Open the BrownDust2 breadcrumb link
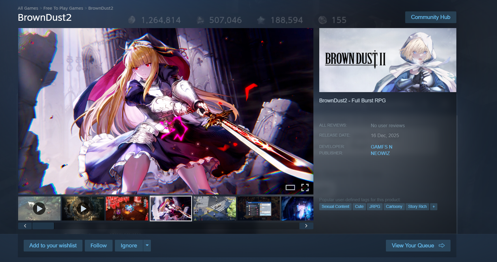Screen dimensions: 497x262 (x=101, y=8)
